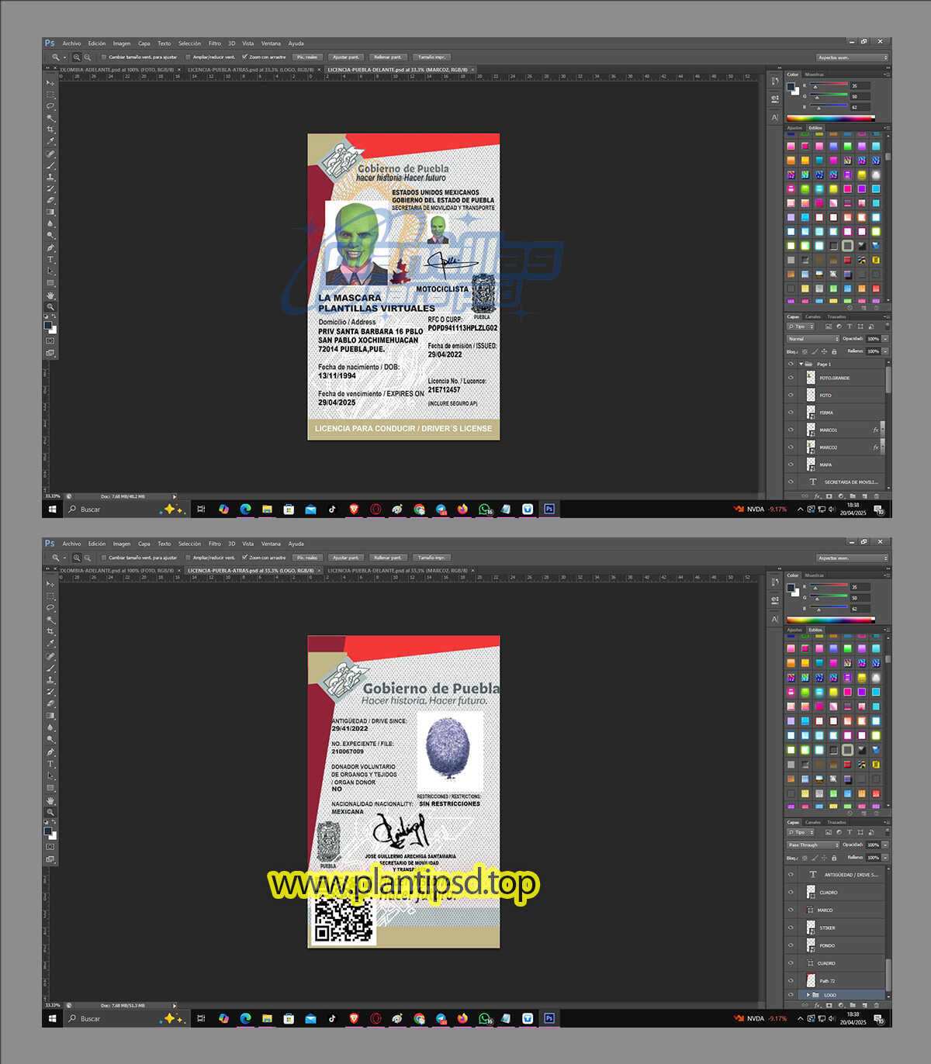Click 'Ajustar pant.' in the top window
Viewport: 931px width, 1064px height.
point(346,57)
